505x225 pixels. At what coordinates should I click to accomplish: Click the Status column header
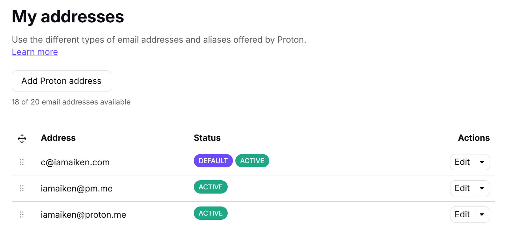207,138
